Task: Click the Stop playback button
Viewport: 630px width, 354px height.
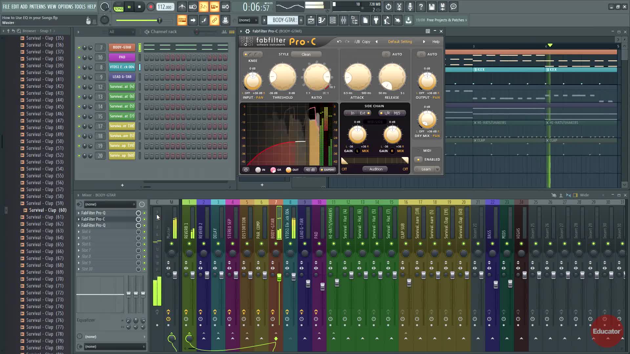Action: tap(139, 7)
